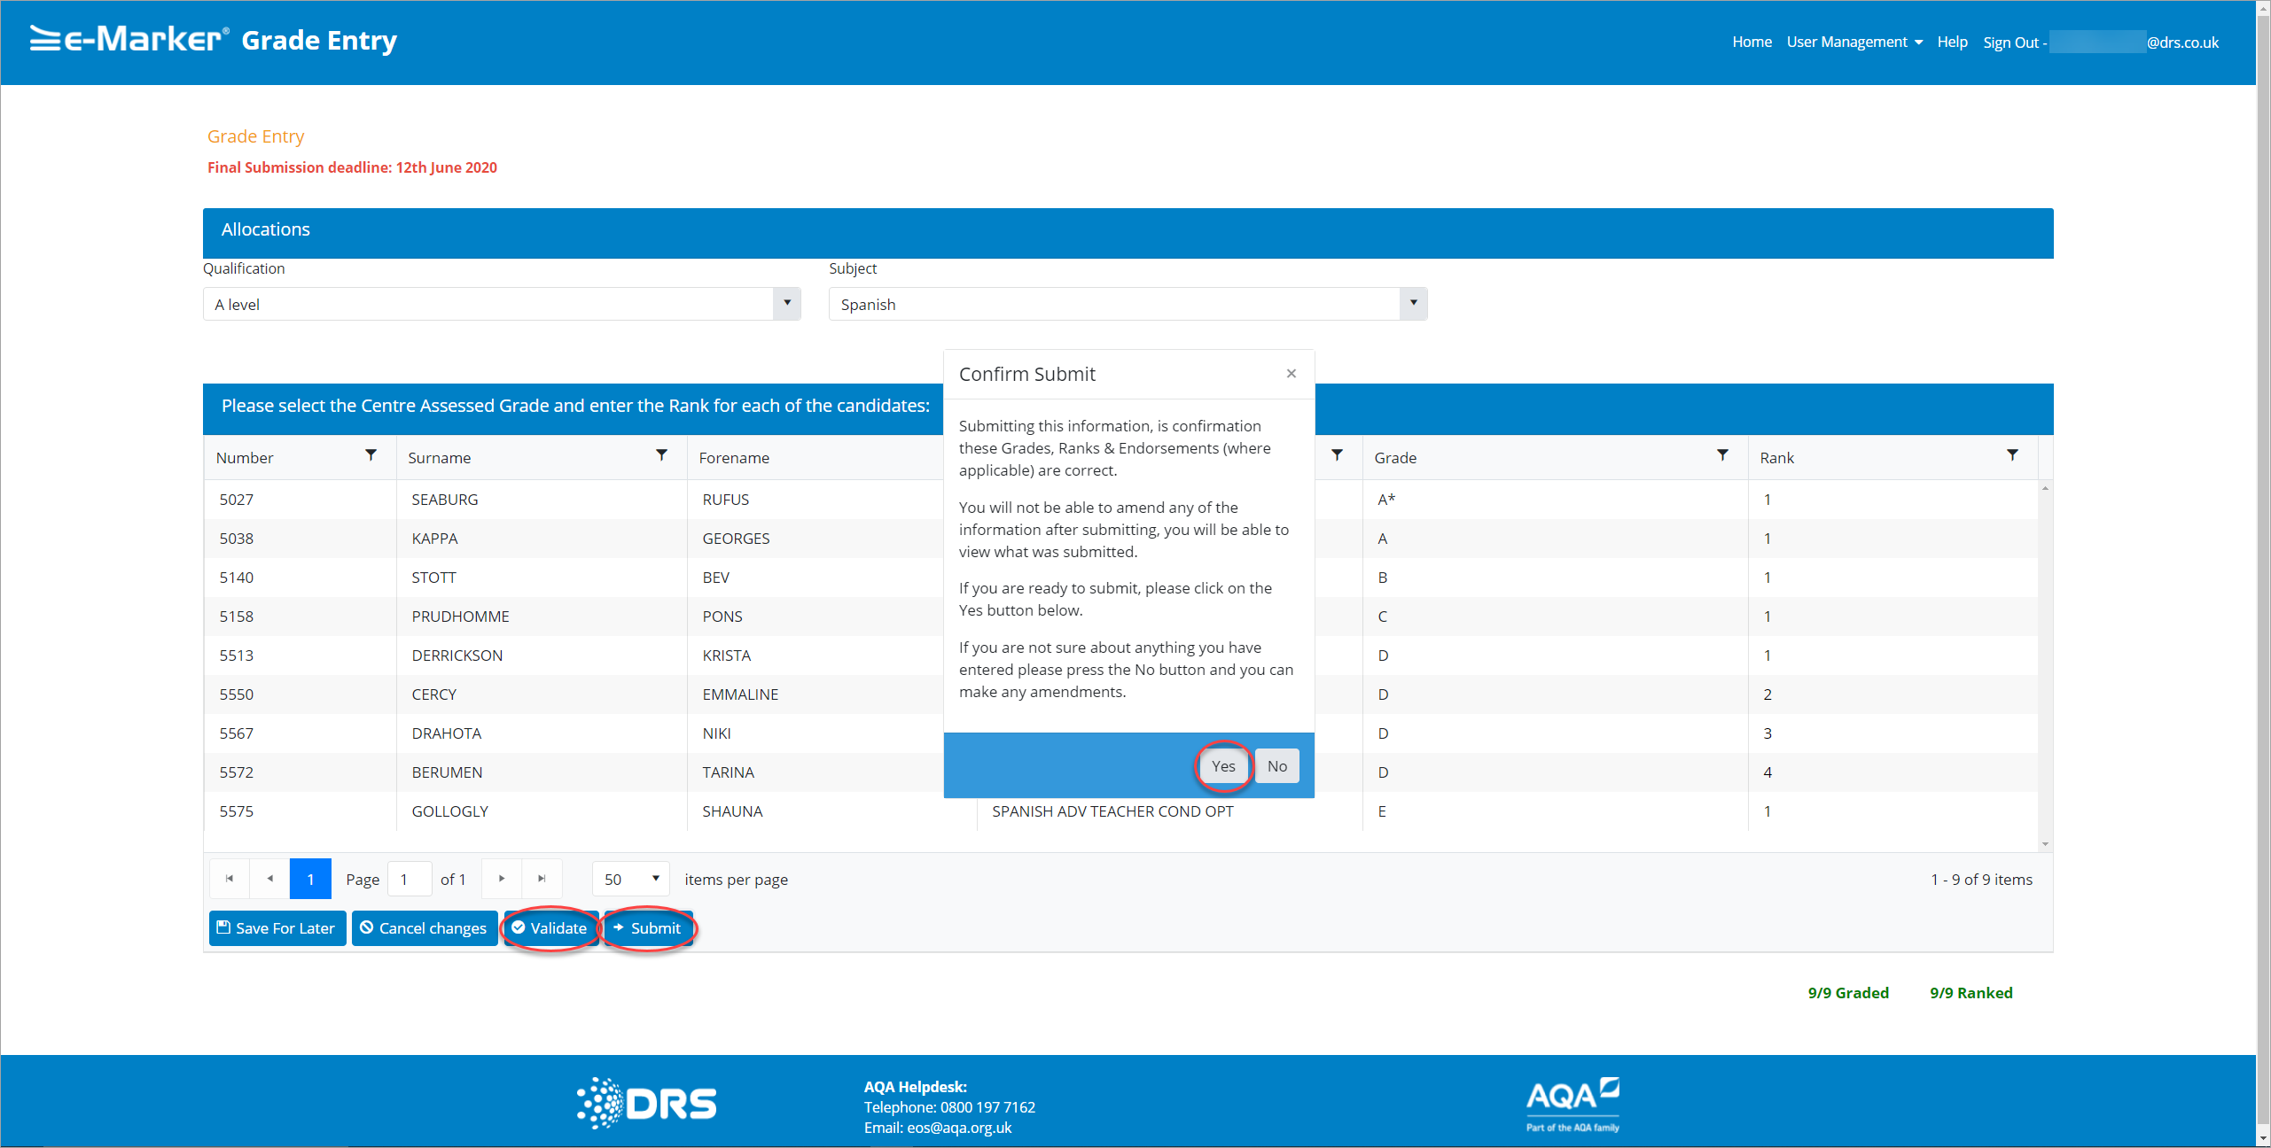Open the Grade column filter icon
This screenshot has height=1148, width=2271.
(1722, 455)
